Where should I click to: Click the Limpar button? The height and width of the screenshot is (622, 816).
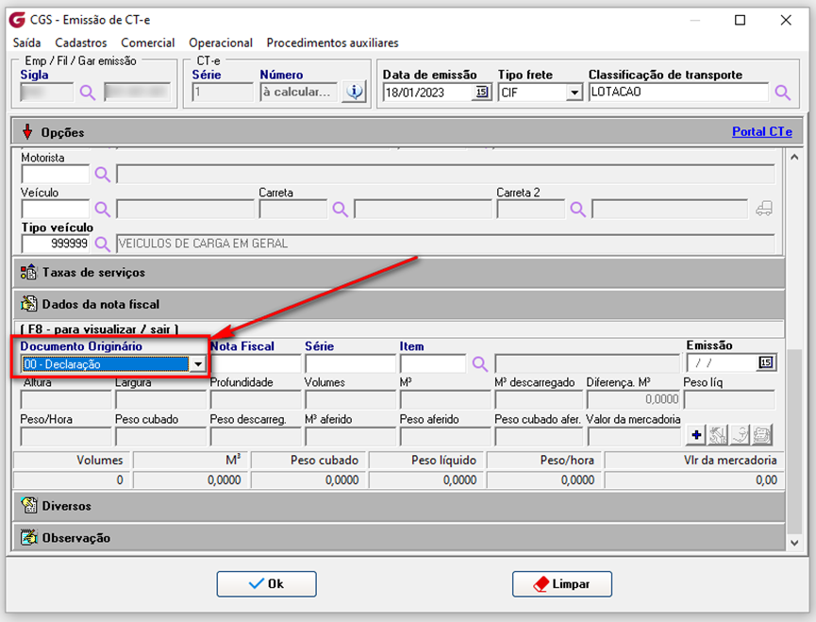(x=562, y=583)
